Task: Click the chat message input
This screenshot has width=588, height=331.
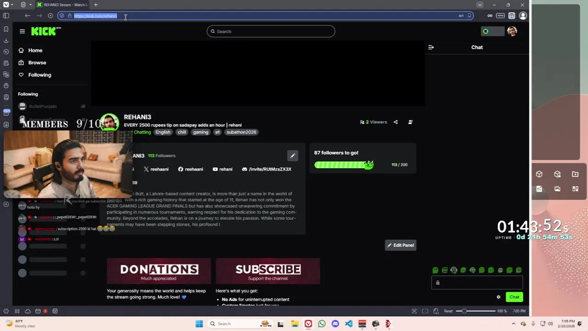Action: (x=477, y=283)
